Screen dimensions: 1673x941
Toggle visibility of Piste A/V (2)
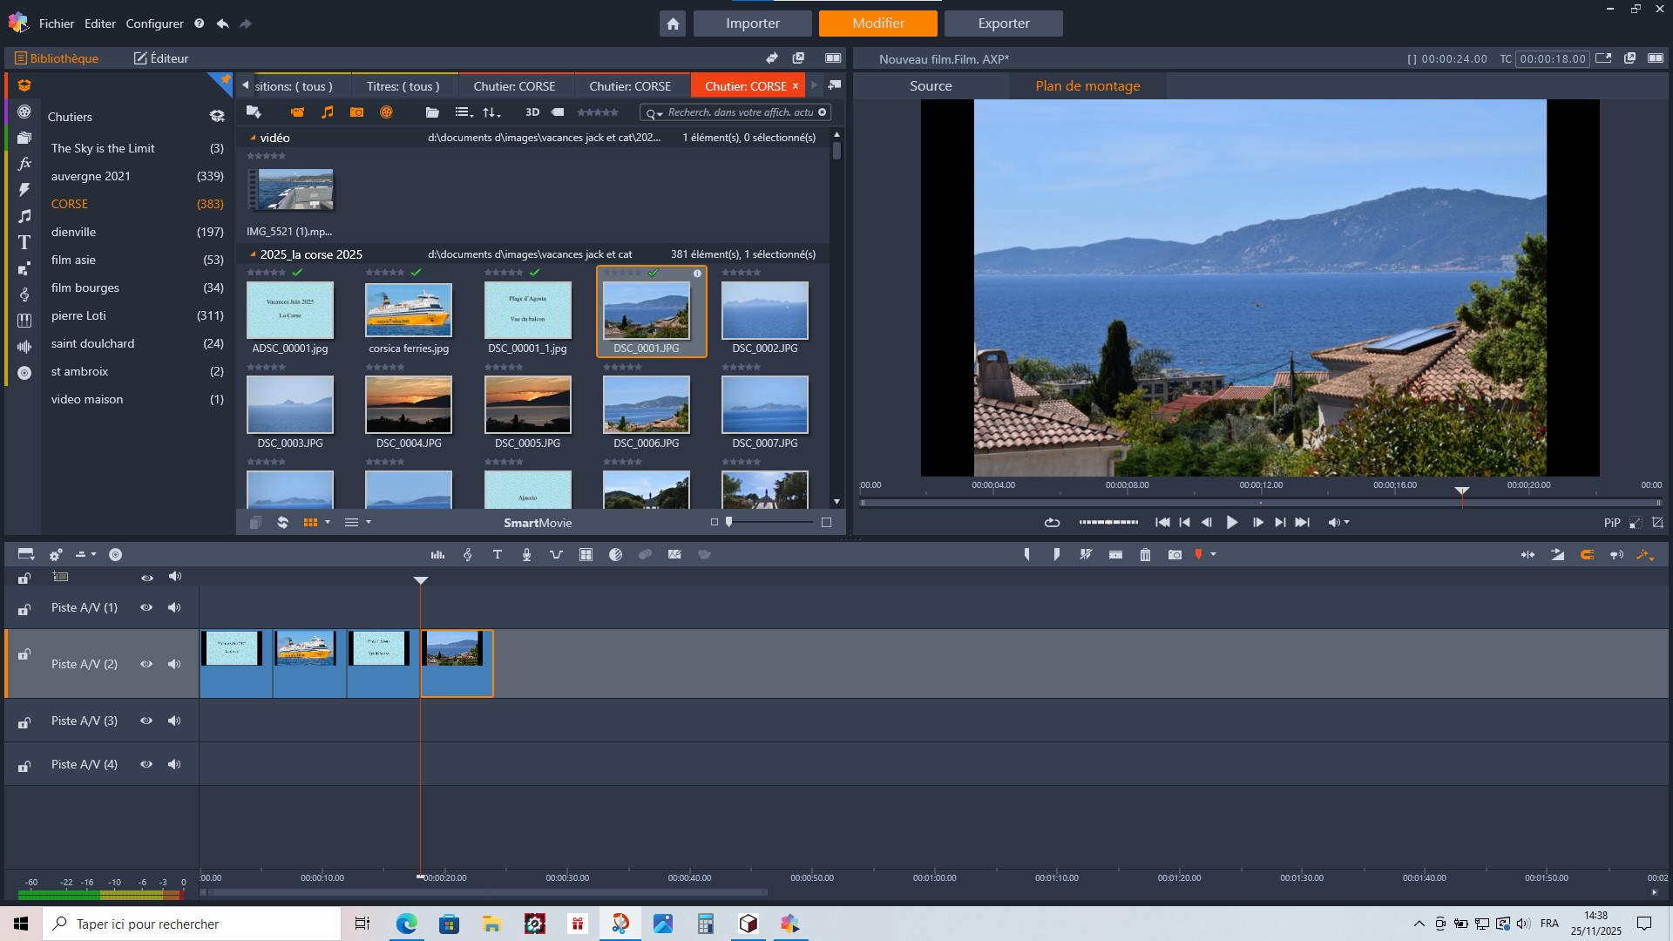coord(146,664)
